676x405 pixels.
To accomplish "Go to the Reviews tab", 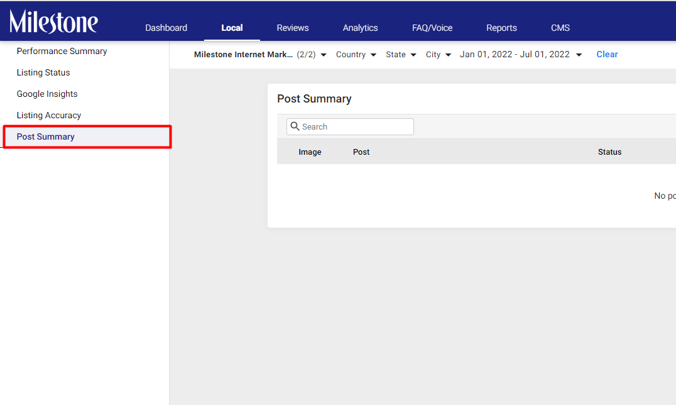I will (x=293, y=28).
